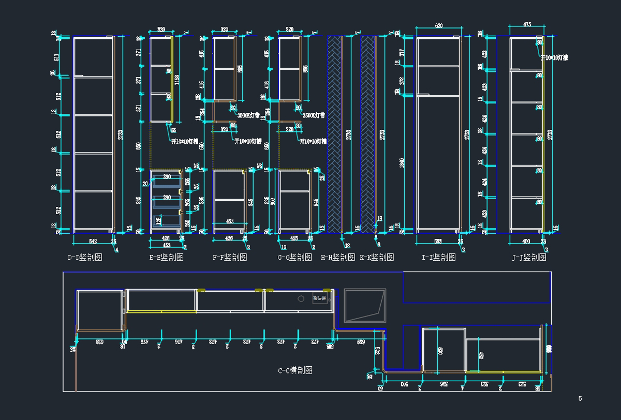Image resolution: width=621 pixels, height=420 pixels.
Task: Click the I-I竖剖图 section title
Action: [439, 258]
